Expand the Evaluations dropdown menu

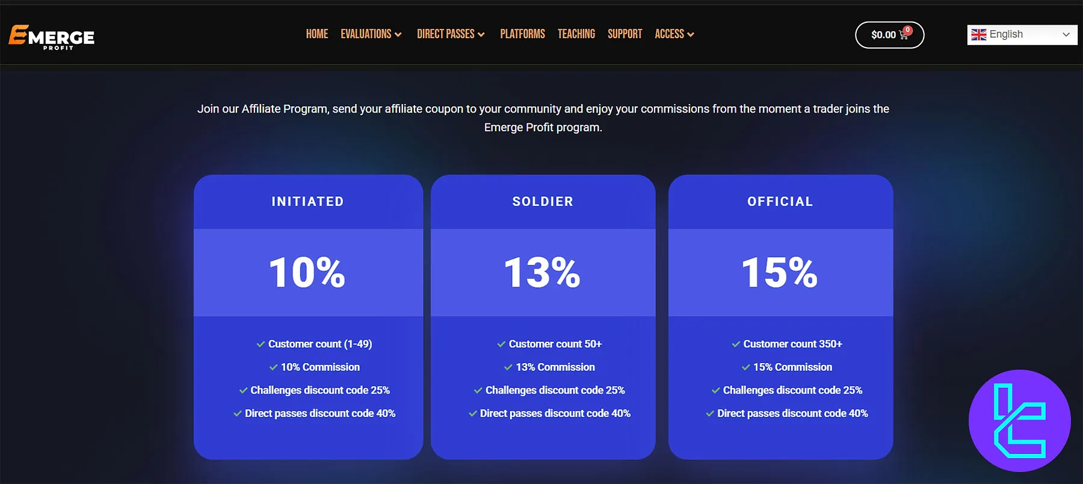371,34
